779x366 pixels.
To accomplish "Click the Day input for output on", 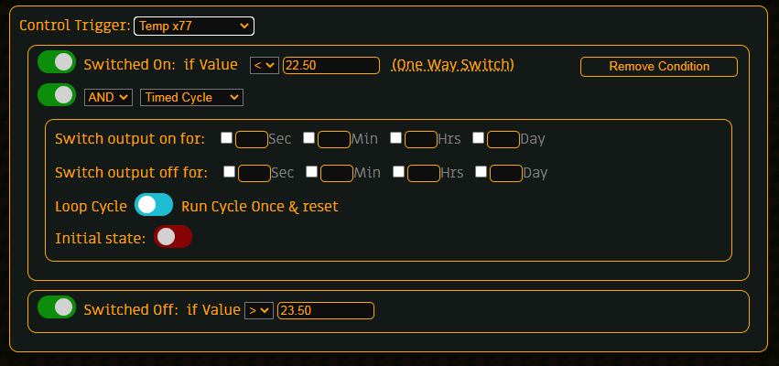I will click(x=503, y=139).
